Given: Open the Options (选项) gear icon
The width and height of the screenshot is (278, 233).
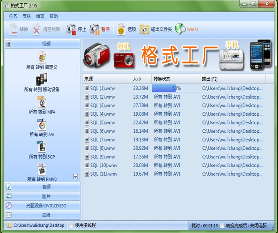Looking at the screenshot, I should pyautogui.click(x=121, y=30).
